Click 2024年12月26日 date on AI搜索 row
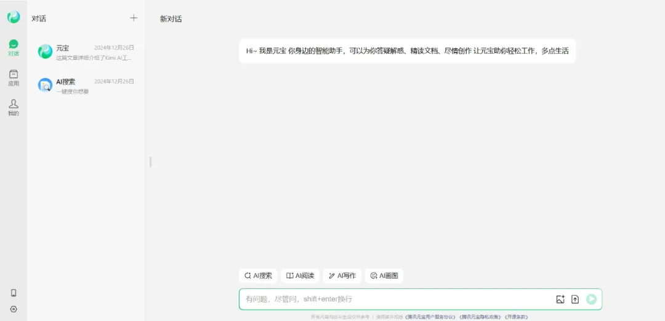Image resolution: width=665 pixels, height=321 pixels. (114, 81)
